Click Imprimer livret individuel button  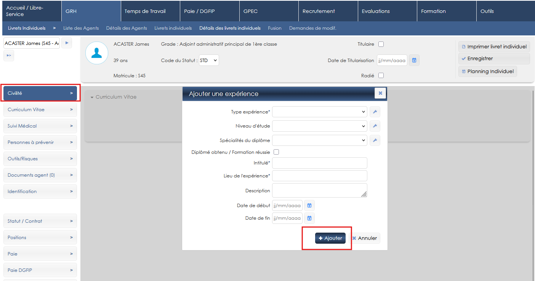click(x=494, y=46)
